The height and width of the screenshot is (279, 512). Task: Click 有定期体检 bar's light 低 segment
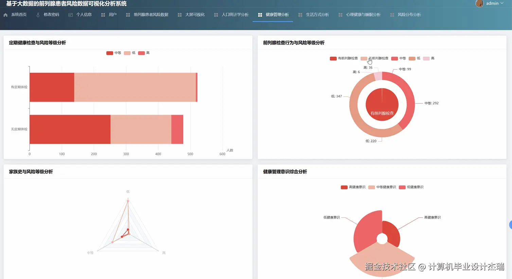point(135,87)
